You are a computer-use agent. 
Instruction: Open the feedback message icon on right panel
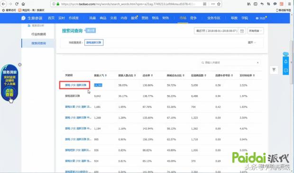click(286, 70)
